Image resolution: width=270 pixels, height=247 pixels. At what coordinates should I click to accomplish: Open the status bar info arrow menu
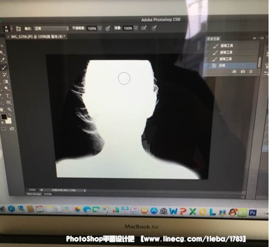pyautogui.click(x=85, y=191)
